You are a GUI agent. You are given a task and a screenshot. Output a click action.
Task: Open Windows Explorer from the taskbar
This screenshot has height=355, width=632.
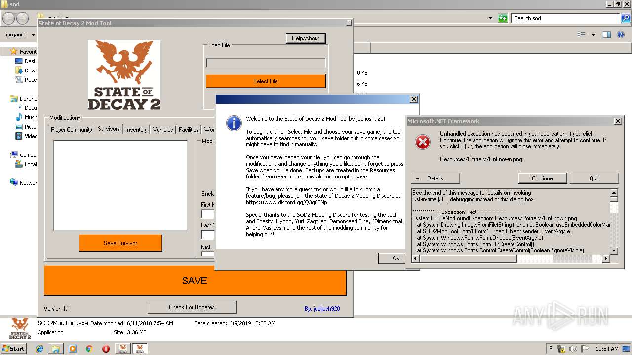[x=56, y=349]
